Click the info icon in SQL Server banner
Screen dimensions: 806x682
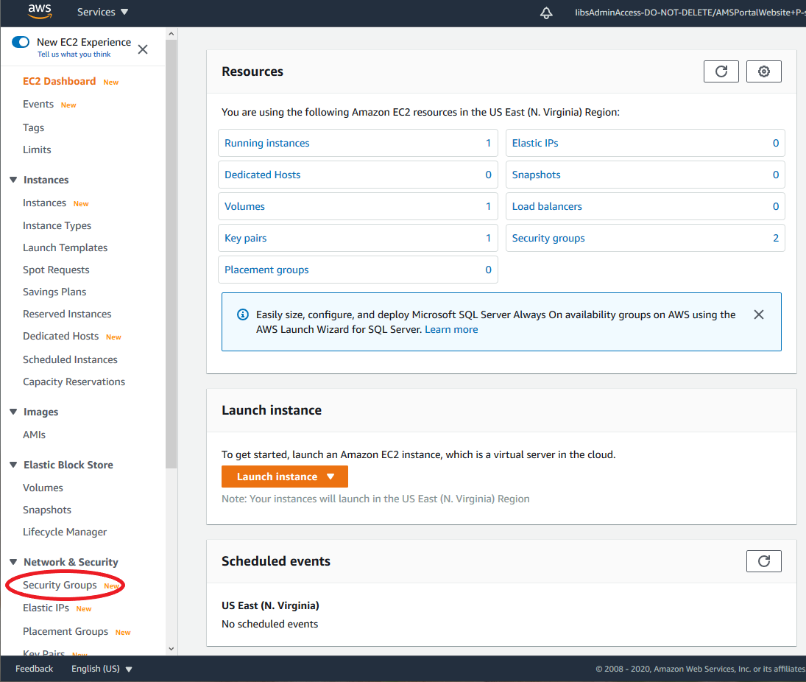[242, 314]
